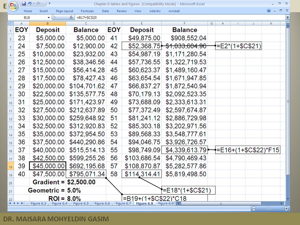This screenshot has width=300, height=225.
Task: Click the $5,819,498.50 balance cell
Action: pyautogui.click(x=184, y=174)
